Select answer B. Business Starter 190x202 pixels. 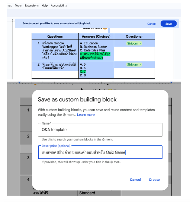[93, 47]
